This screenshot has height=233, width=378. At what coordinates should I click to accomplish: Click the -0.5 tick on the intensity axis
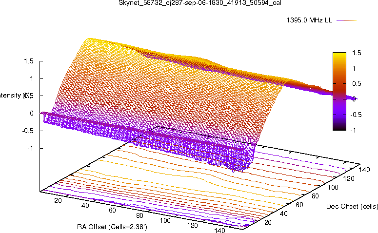click(27, 131)
